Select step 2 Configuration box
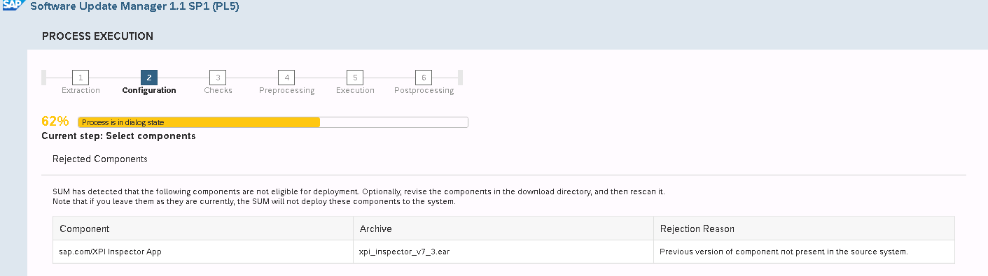This screenshot has height=276, width=988. click(148, 77)
